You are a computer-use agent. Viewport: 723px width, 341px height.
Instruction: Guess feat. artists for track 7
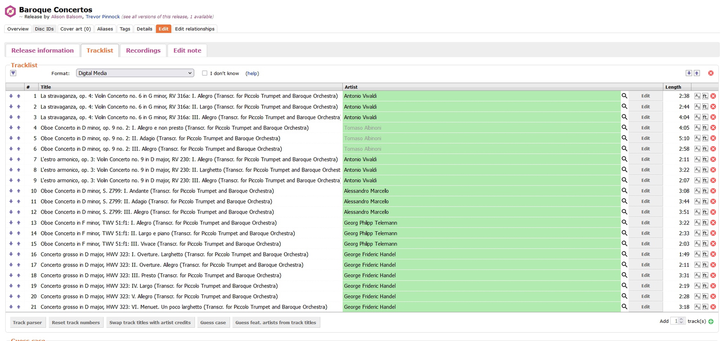705,159
